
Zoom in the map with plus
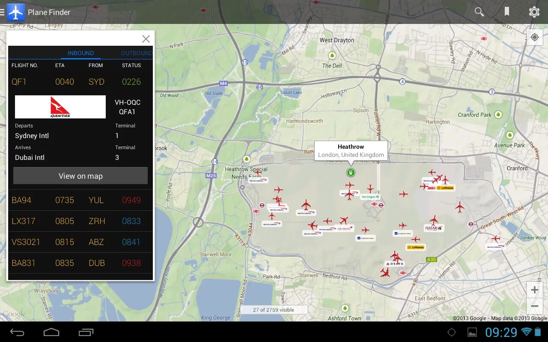[534, 290]
